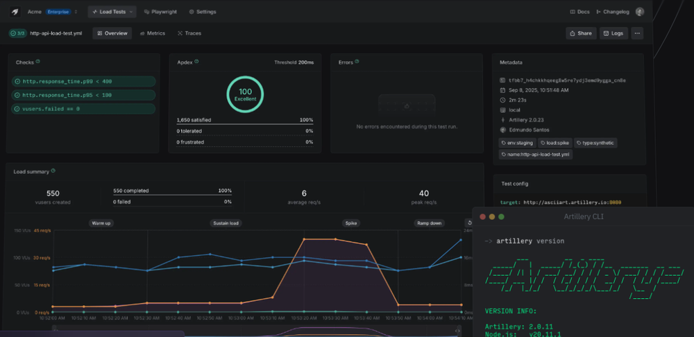The image size is (694, 337).
Task: Click the Load summary info icon
Action: point(53,171)
